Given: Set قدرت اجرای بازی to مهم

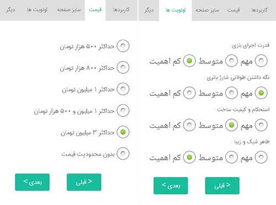Looking at the screenshot, I should click(261, 61).
